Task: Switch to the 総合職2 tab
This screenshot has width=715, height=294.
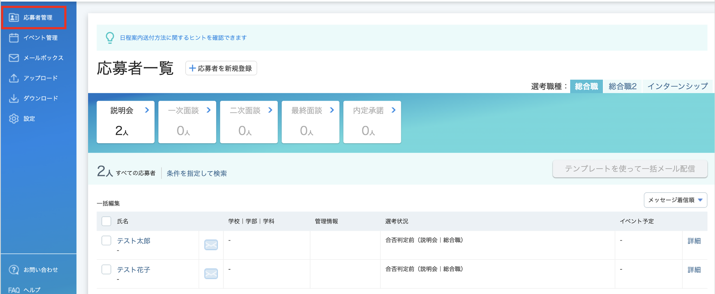Action: pyautogui.click(x=623, y=86)
